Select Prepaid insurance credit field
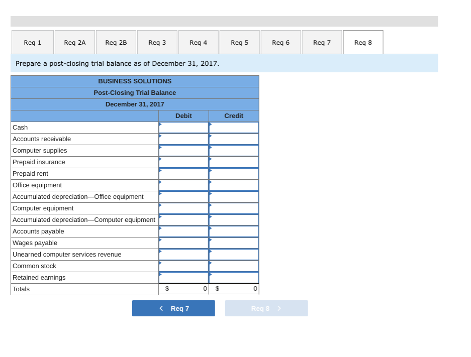This screenshot has width=471, height=357. (234, 162)
